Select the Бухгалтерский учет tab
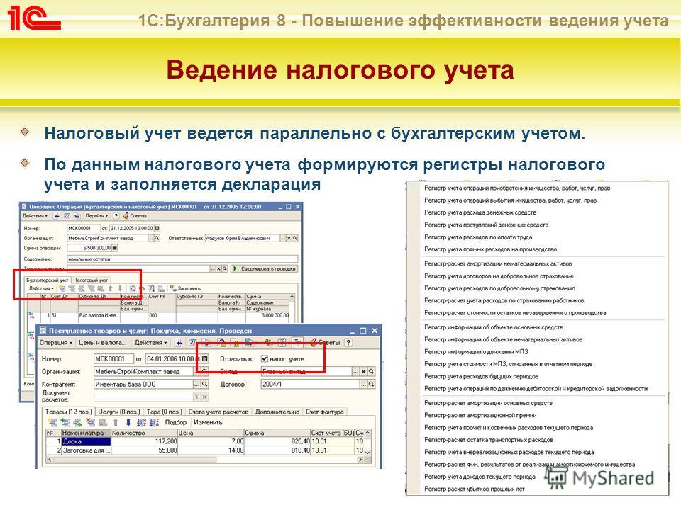 pos(48,280)
